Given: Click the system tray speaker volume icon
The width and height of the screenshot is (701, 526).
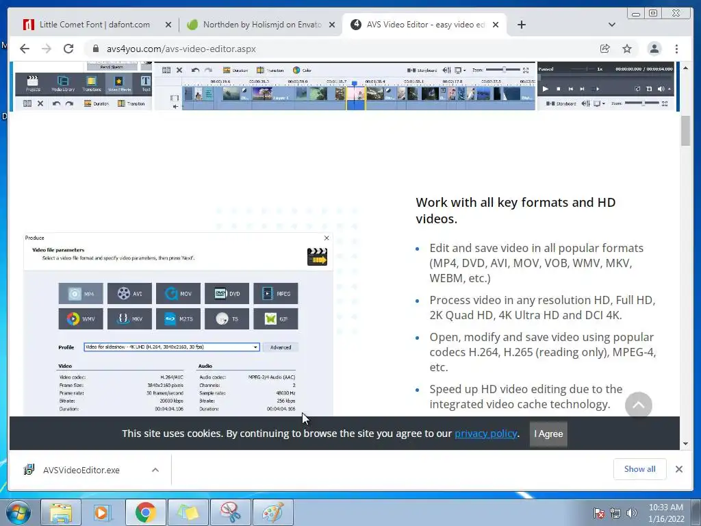Looking at the screenshot, I should coord(632,513).
